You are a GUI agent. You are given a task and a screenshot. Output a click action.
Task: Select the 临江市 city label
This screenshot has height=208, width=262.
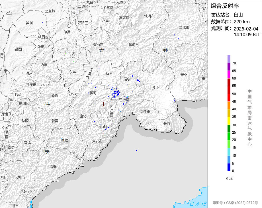pyautogui.click(x=145, y=112)
